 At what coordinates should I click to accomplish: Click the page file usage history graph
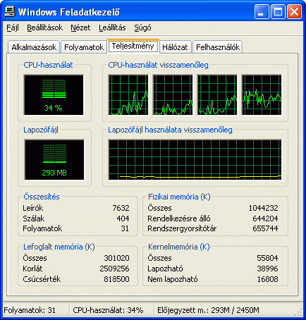click(x=195, y=160)
